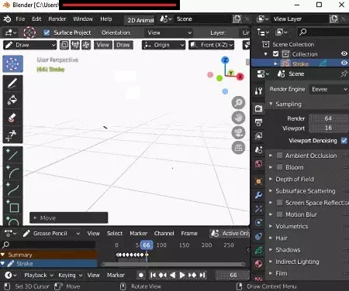Disable the Viewport Denoising checkbox
Viewport: 349px width, 291px height.
point(344,141)
